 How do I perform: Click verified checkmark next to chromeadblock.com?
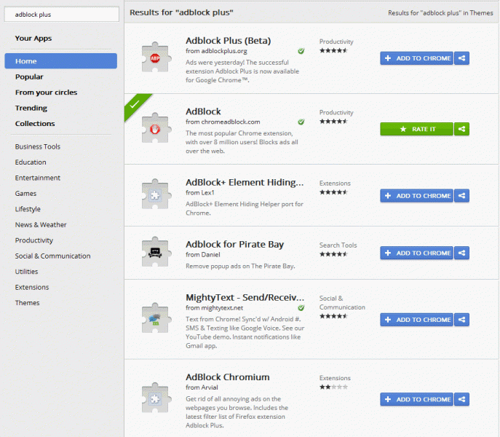tap(301, 122)
